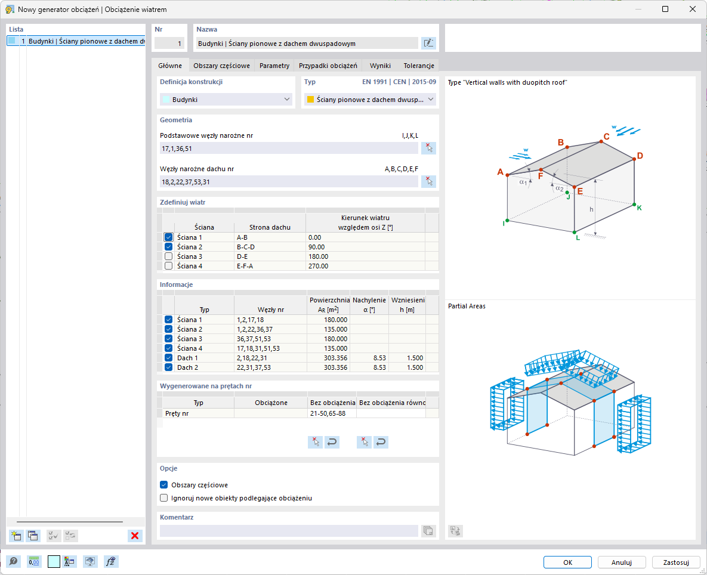
Task: Open the Budynki structure definition dropdown
Action: point(226,99)
